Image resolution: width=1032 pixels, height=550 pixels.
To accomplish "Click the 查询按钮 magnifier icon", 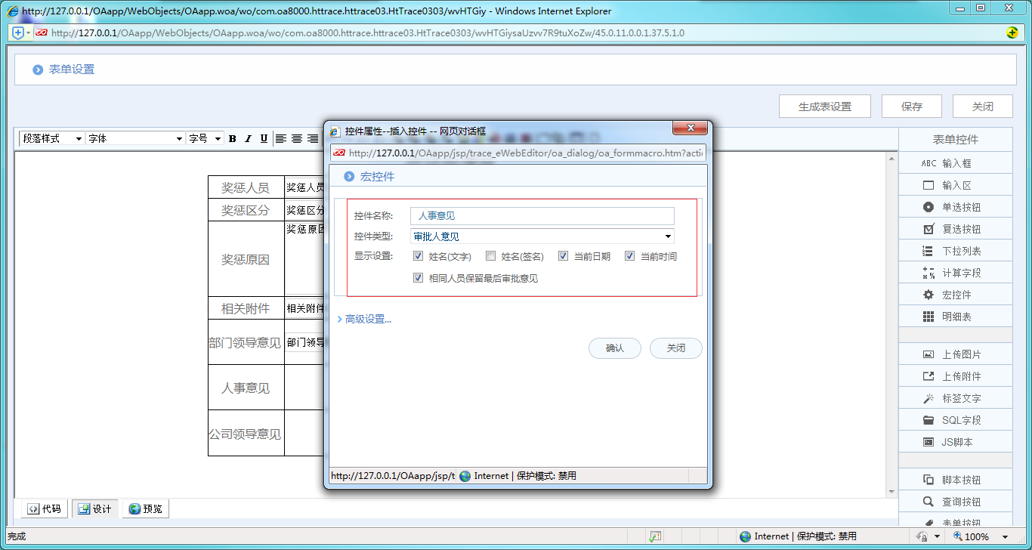I will 928,502.
